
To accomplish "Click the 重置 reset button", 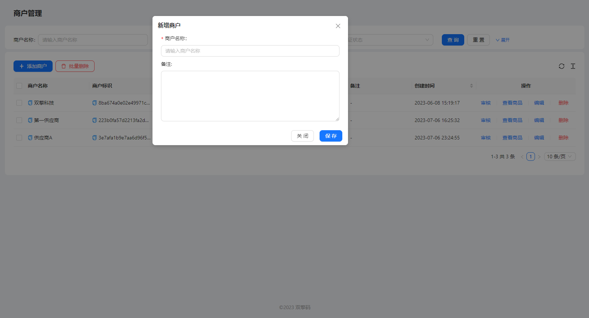I will point(478,40).
